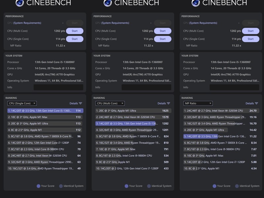264x198 pixels.
Task: Start CPU Single Core test in left panel
Action: tap(75, 39)
